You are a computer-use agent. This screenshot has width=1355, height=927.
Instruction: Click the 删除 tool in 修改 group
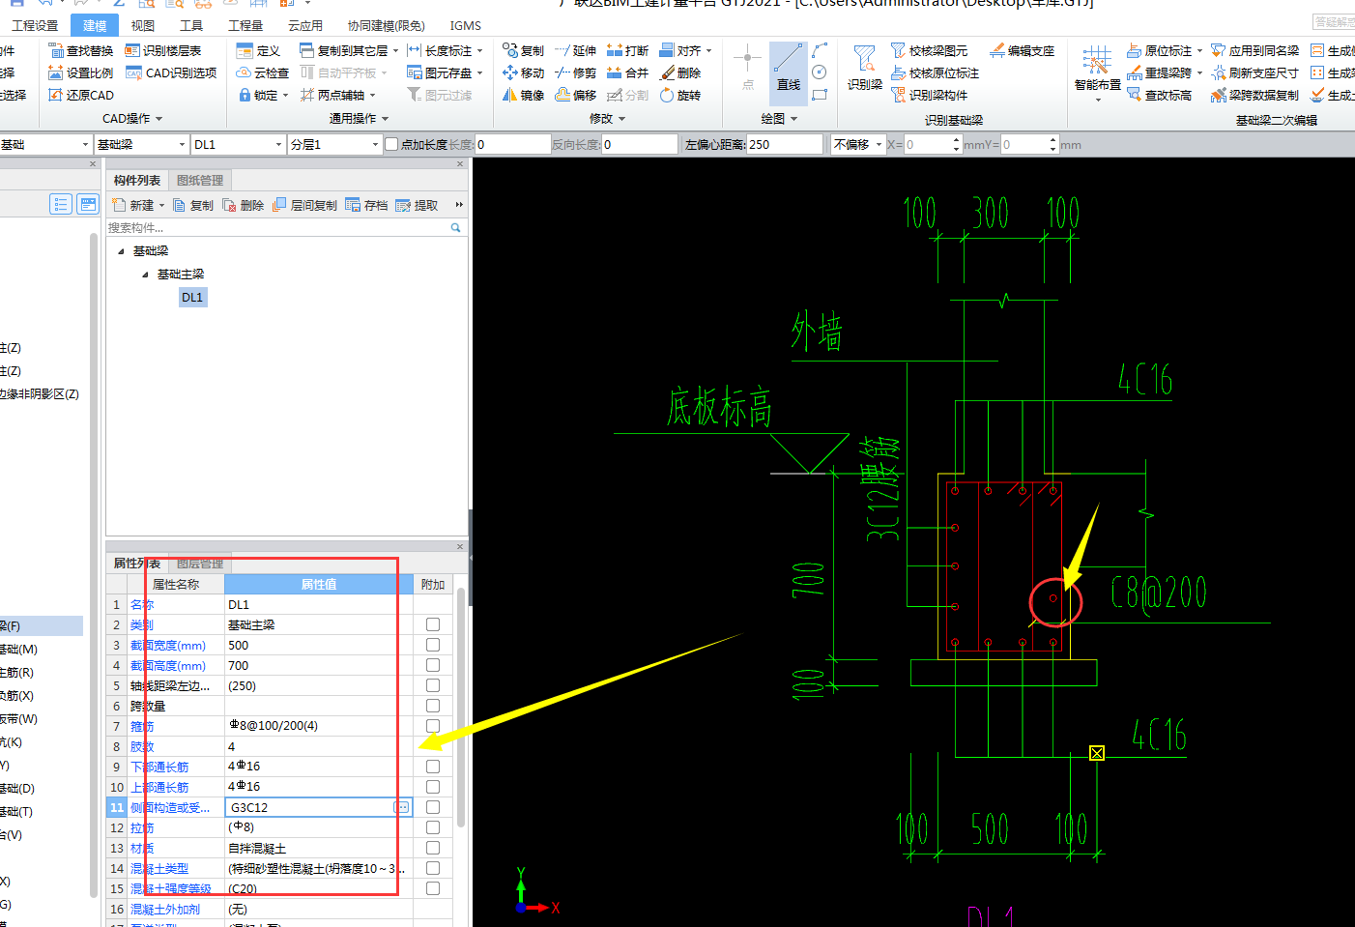[680, 72]
